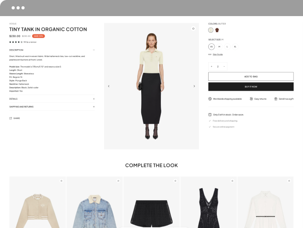Image resolution: width=303 pixels, height=228 pixels.
Task: Open the white shirt dress thumbnail
Action: [x=265, y=202]
